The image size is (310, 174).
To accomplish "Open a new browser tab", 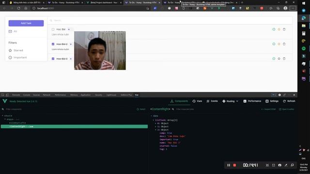I will [x=242, y=2].
